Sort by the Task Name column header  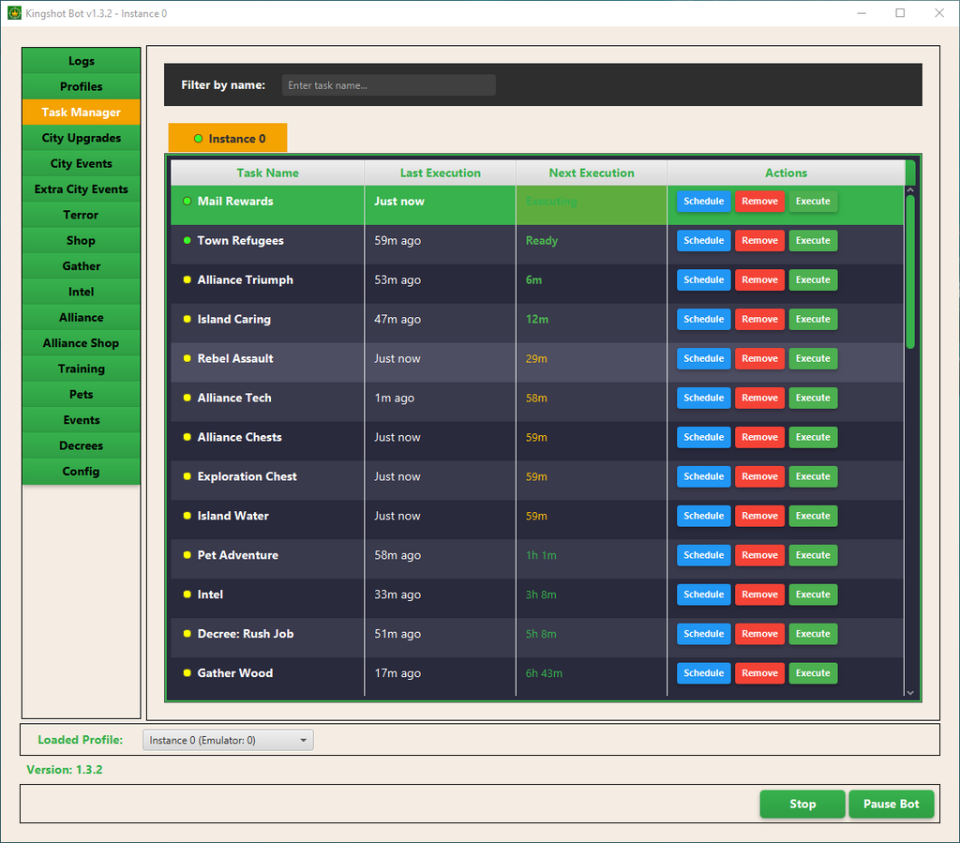click(267, 173)
